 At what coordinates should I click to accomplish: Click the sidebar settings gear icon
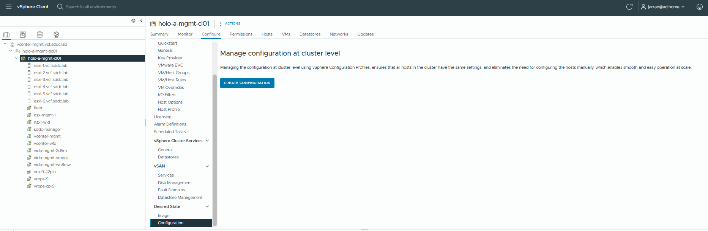click(x=133, y=21)
